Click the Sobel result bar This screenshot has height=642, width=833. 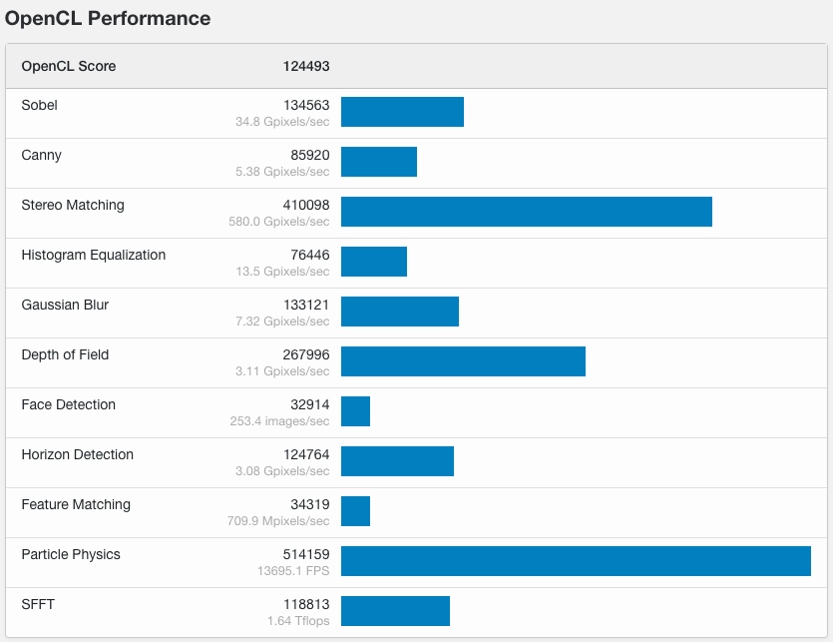(402, 112)
